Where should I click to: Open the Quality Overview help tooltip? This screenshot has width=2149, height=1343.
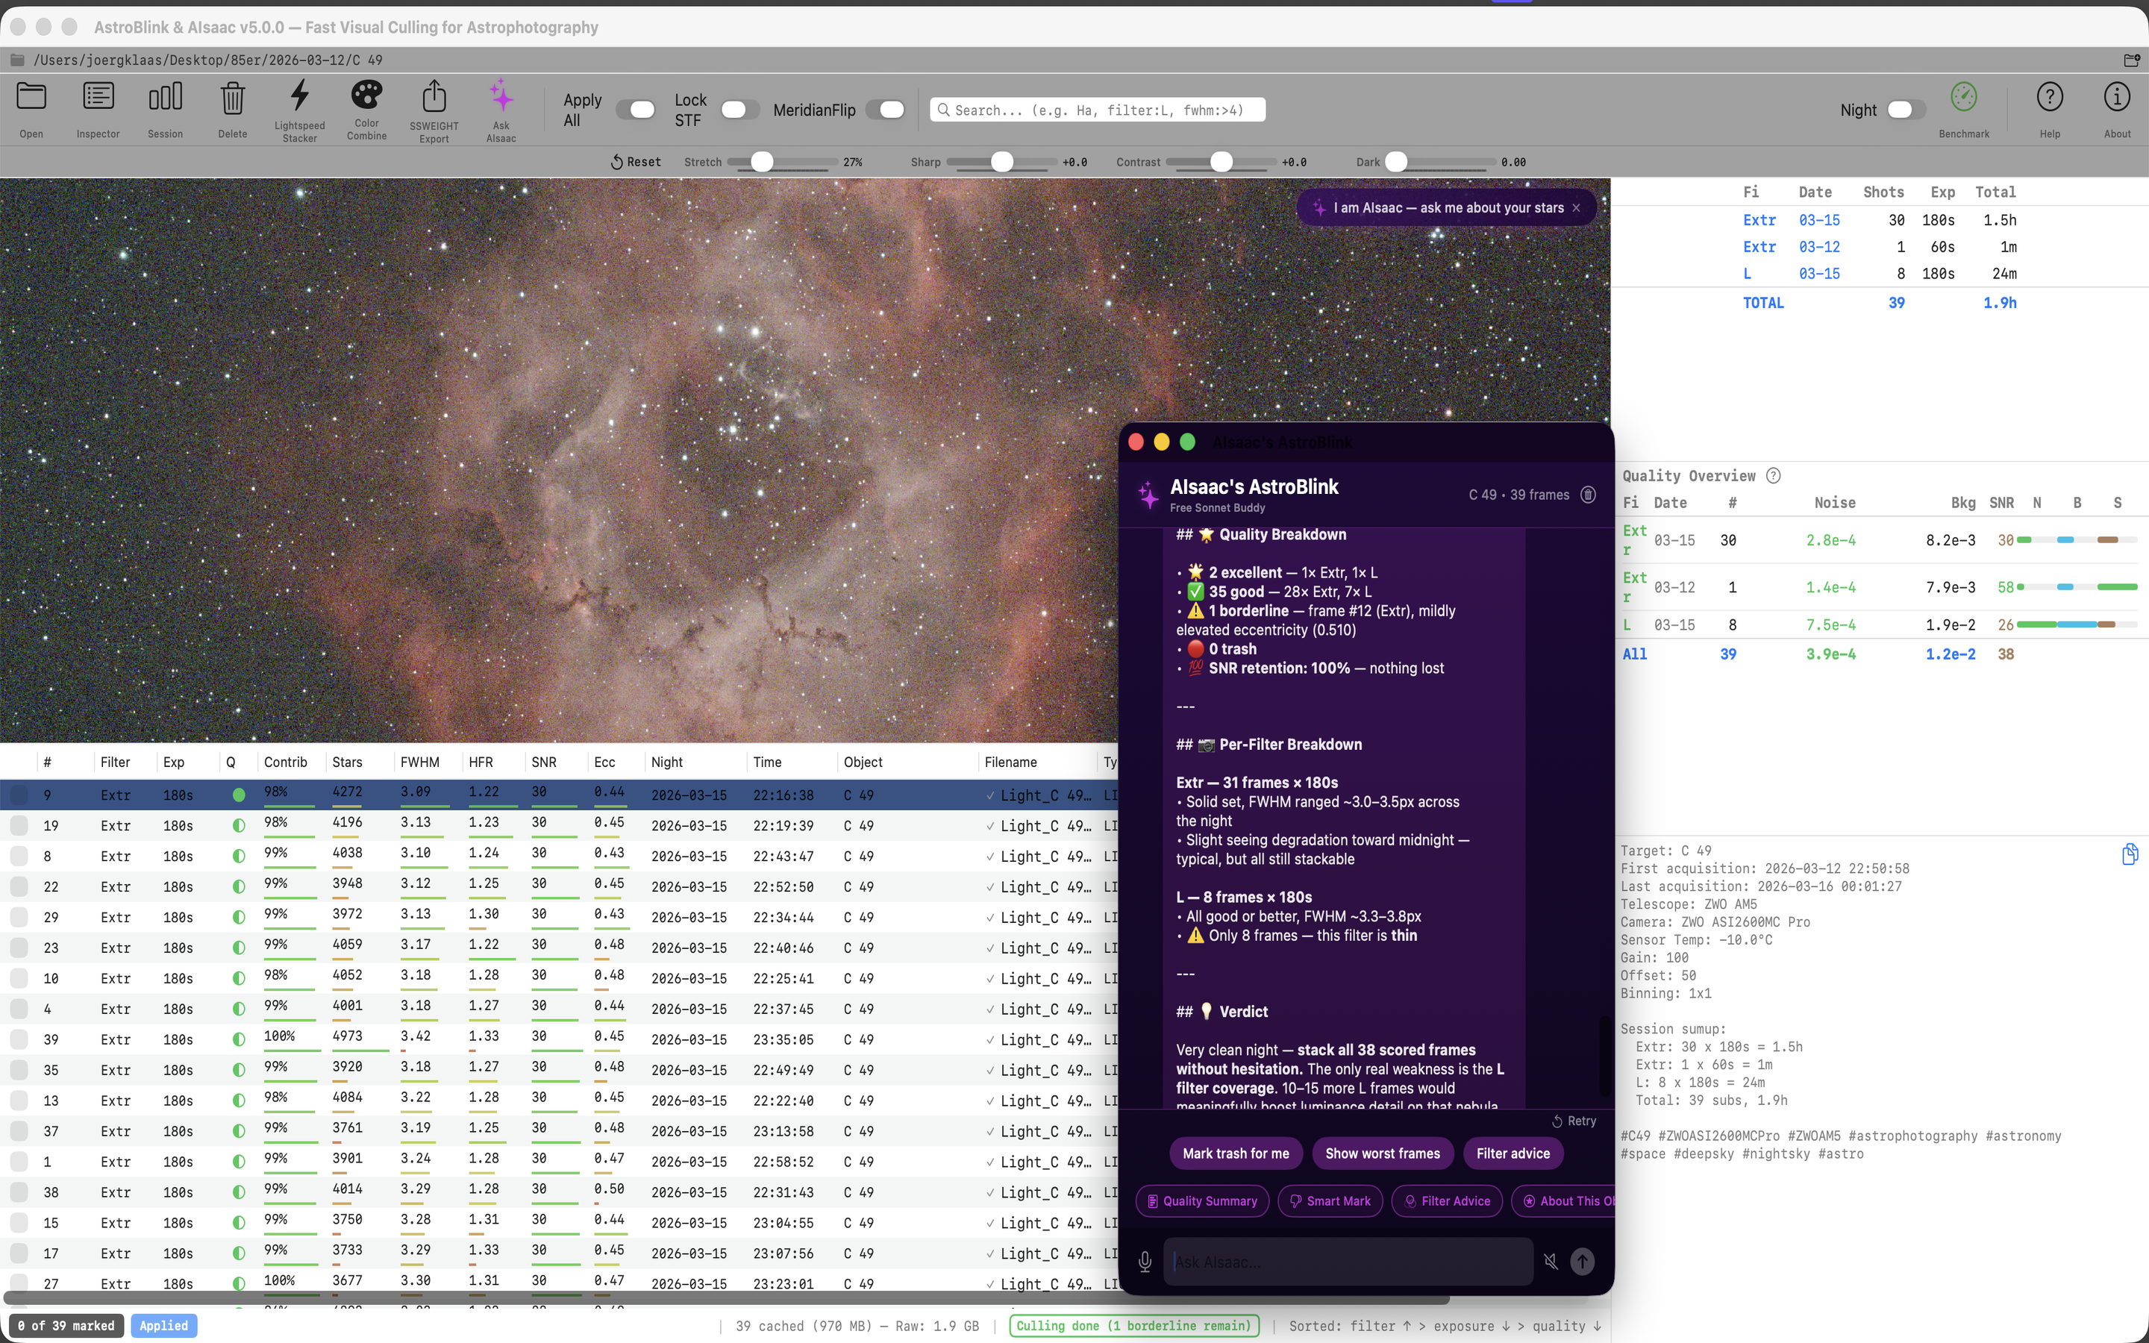coord(1772,475)
